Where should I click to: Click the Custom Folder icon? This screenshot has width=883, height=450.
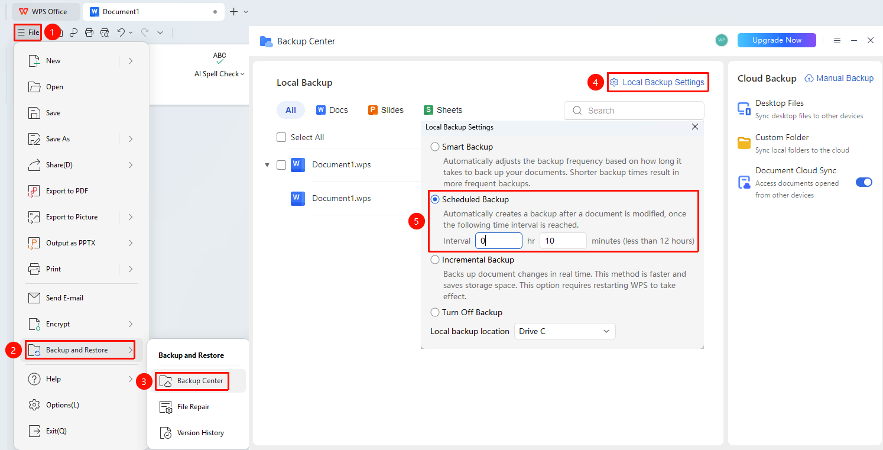pos(744,143)
